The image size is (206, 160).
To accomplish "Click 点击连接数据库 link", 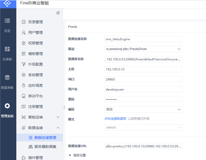I will [x=115, y=119].
